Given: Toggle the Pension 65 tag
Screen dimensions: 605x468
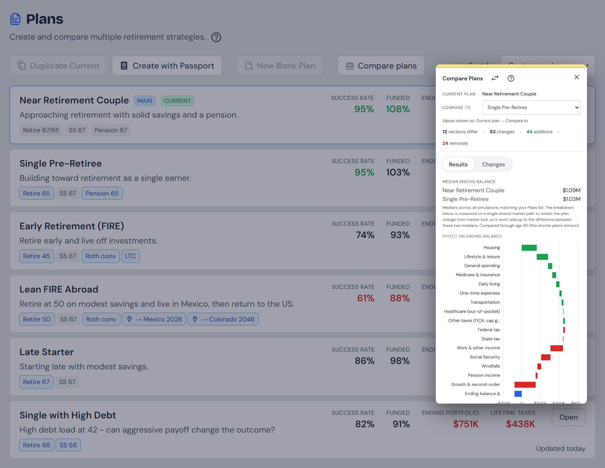Looking at the screenshot, I should click(x=102, y=193).
